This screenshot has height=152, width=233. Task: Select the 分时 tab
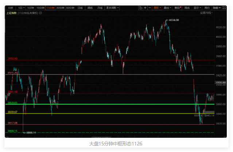pos(10,7)
